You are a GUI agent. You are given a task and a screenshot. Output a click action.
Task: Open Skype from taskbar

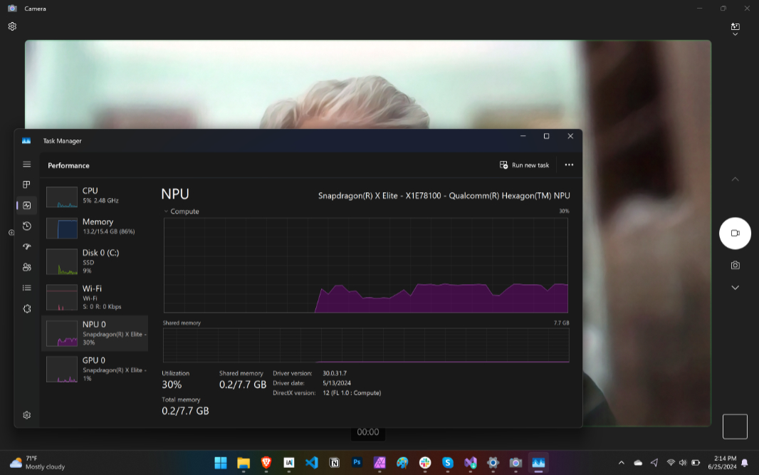point(448,463)
